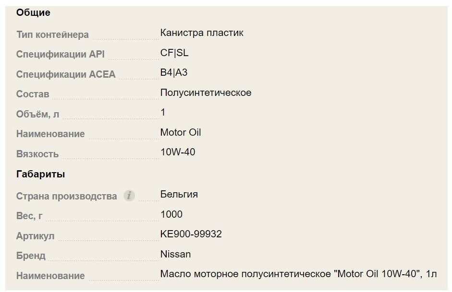This screenshot has height=292, width=452.
Task: Click the Motor Oil name value
Action: pyautogui.click(x=181, y=132)
